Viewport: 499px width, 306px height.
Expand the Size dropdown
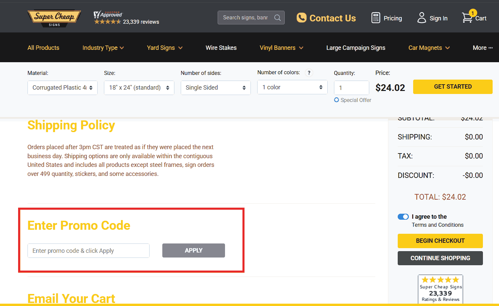click(x=139, y=88)
